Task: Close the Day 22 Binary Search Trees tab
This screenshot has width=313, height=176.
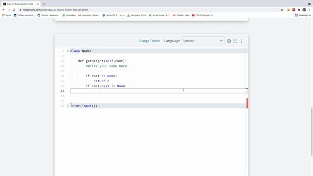Action: coord(38,4)
